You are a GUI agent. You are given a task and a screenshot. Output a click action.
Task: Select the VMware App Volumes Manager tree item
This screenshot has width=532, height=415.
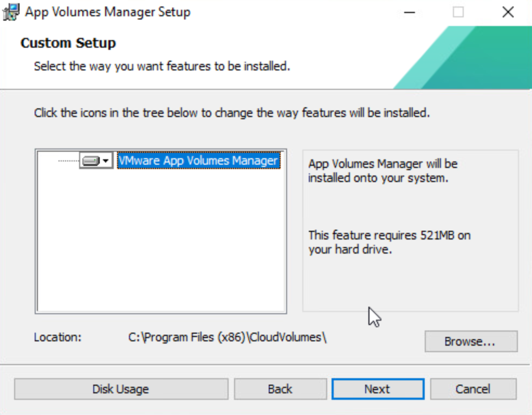coord(198,161)
